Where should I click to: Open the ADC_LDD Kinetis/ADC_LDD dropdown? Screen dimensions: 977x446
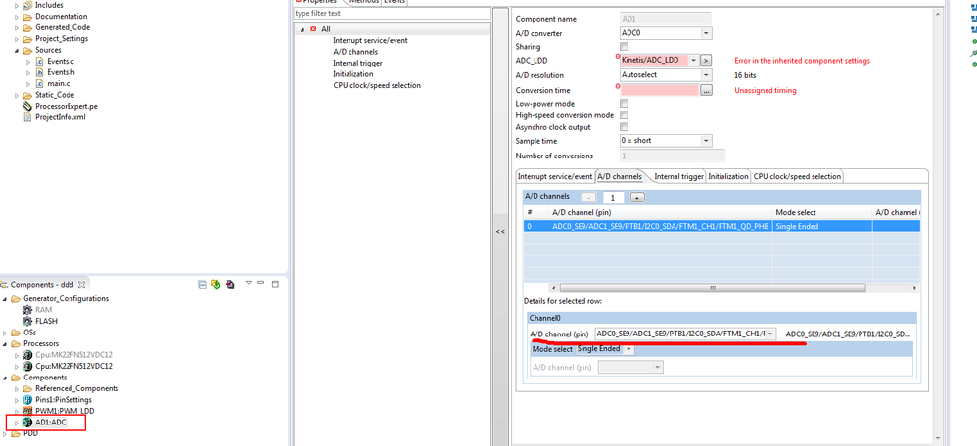693,61
